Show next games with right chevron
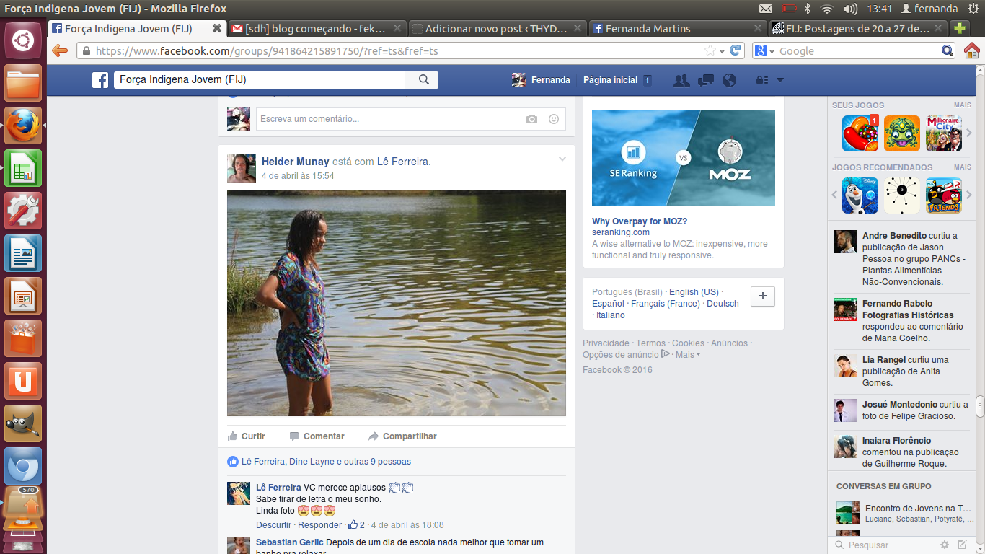This screenshot has height=554, width=985. [969, 133]
